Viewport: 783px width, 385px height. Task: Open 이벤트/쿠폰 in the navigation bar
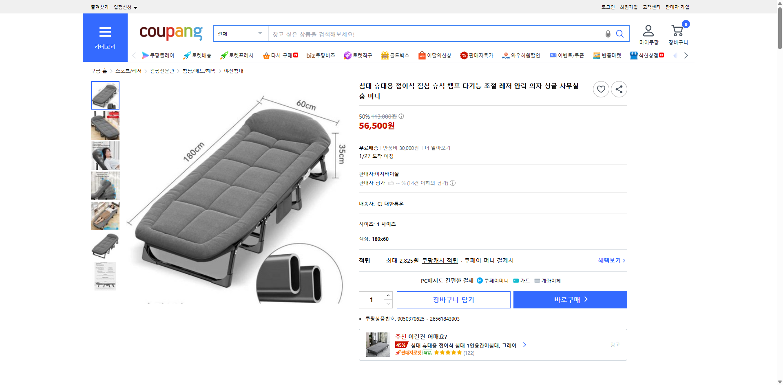[x=567, y=55]
